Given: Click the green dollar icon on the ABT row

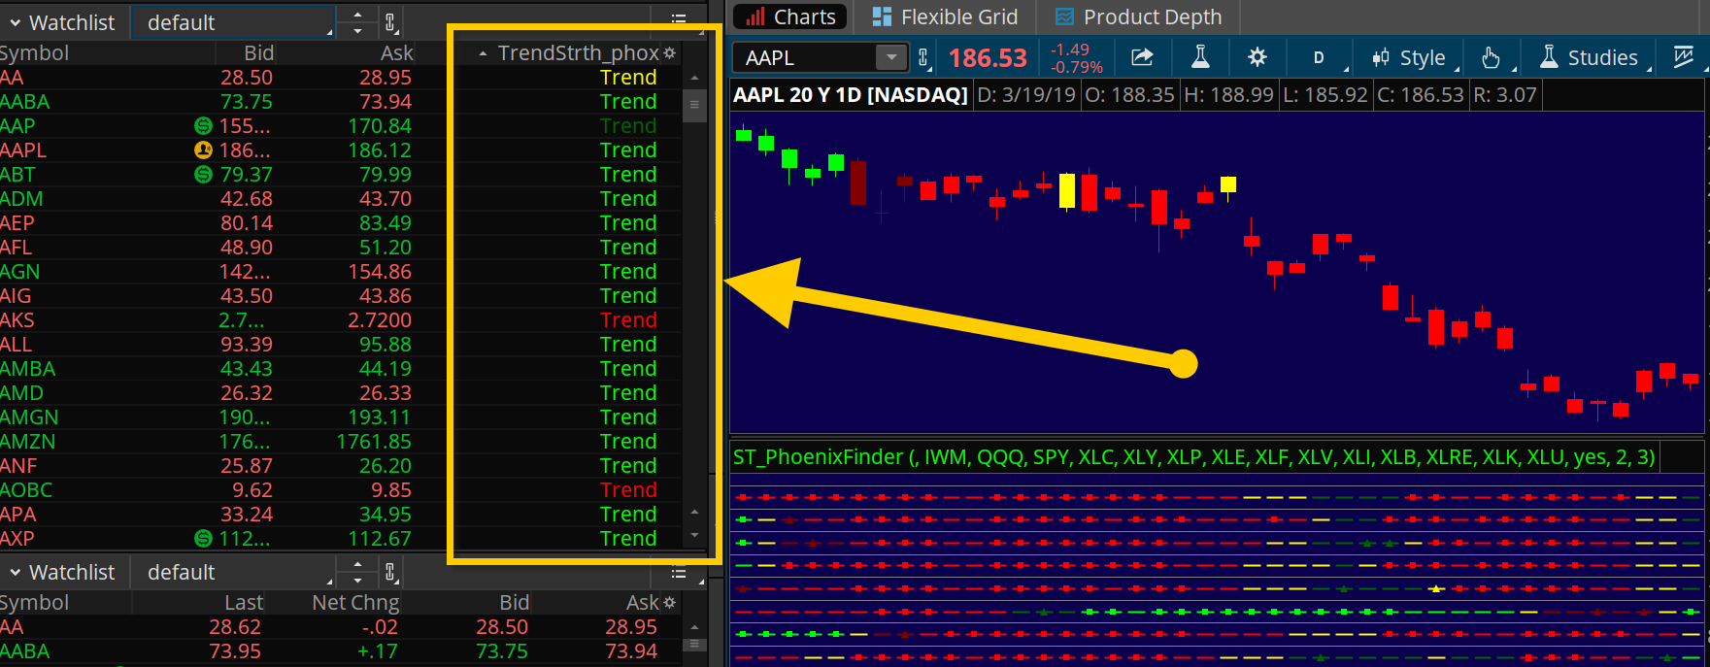Looking at the screenshot, I should click(203, 174).
